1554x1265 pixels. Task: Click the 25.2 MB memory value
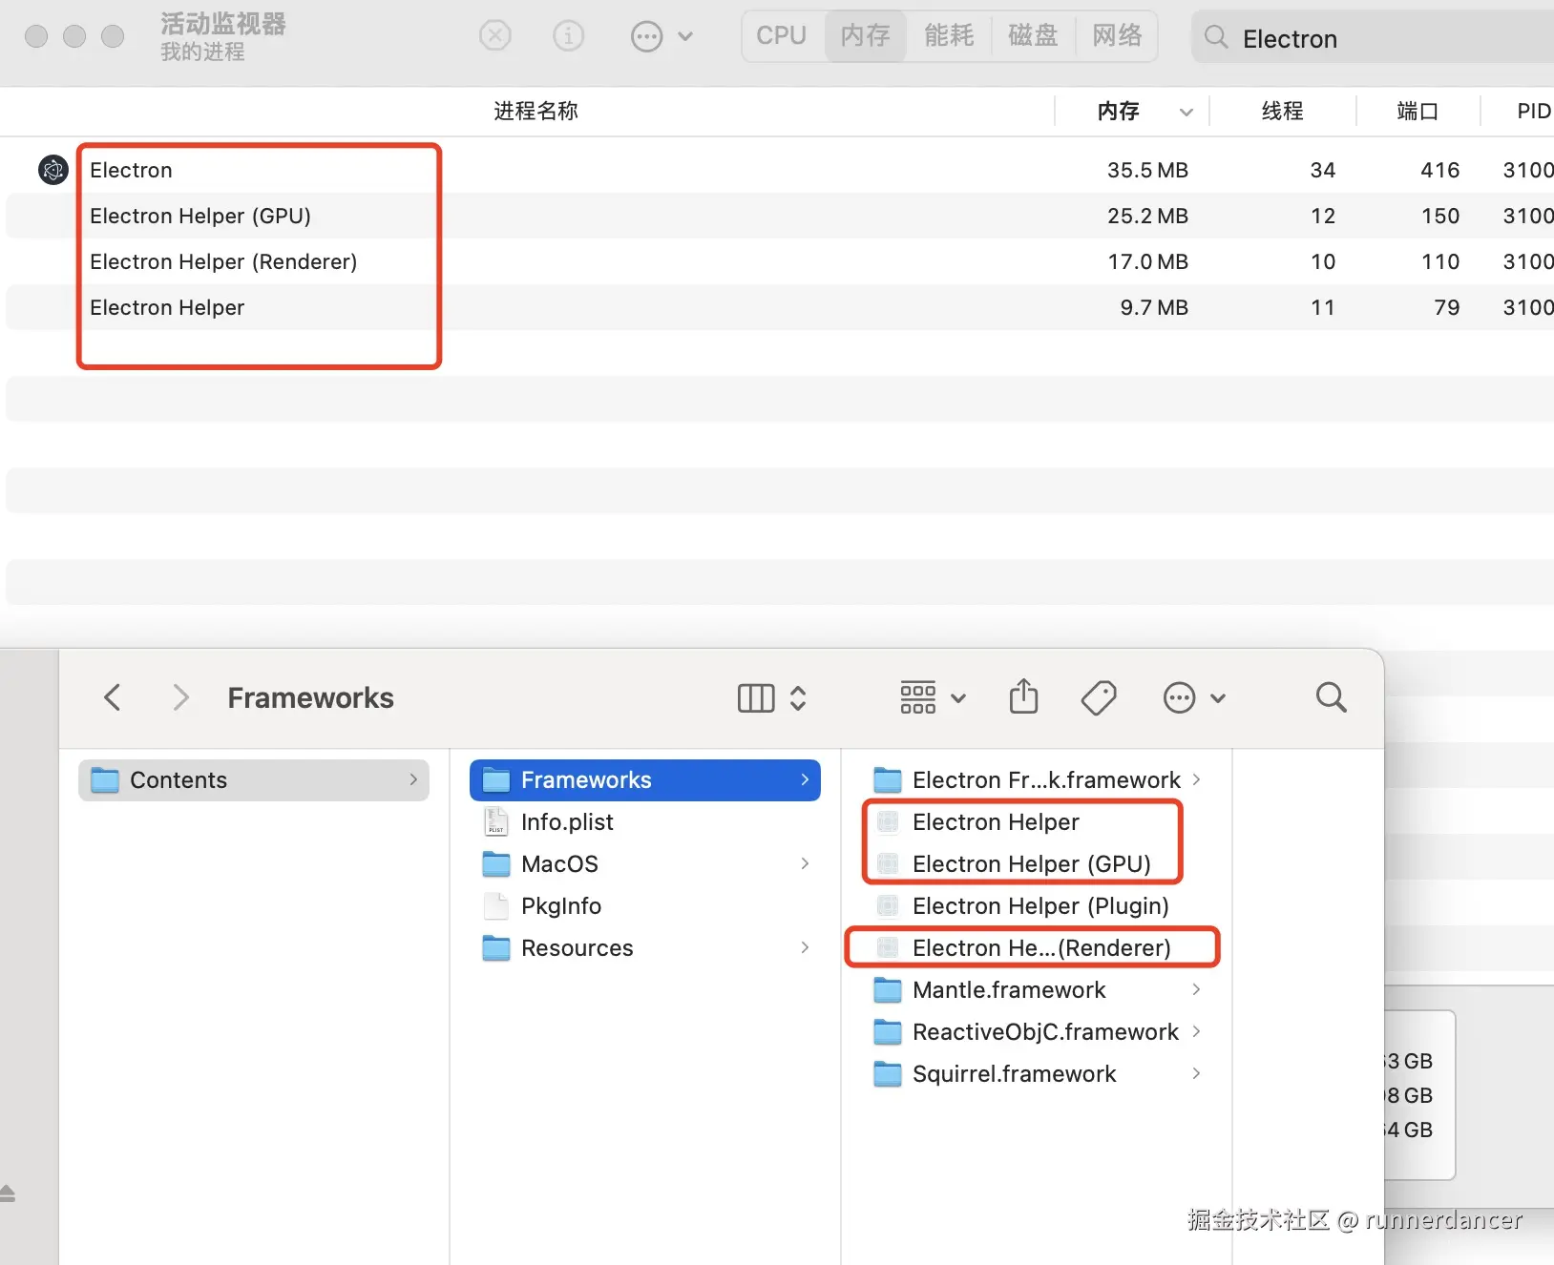(x=1147, y=216)
